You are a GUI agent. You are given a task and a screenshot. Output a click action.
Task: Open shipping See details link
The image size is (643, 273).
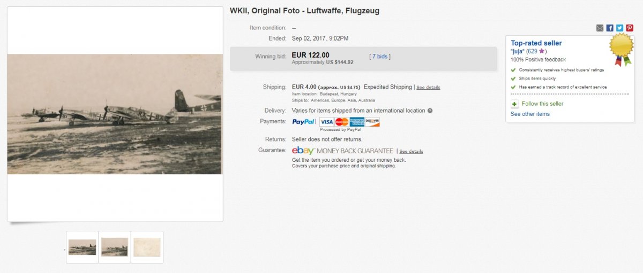[428, 88]
